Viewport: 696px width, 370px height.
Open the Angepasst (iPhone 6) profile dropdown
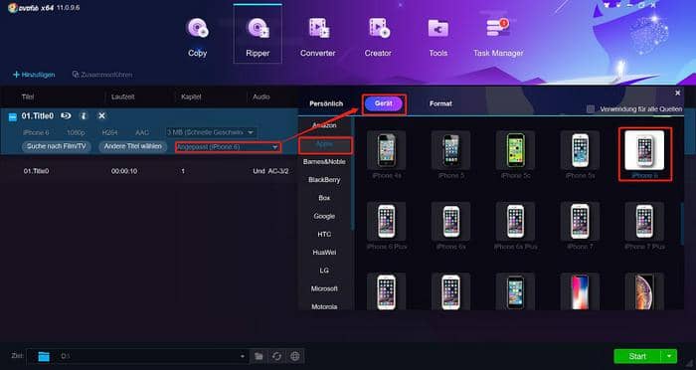click(x=228, y=147)
